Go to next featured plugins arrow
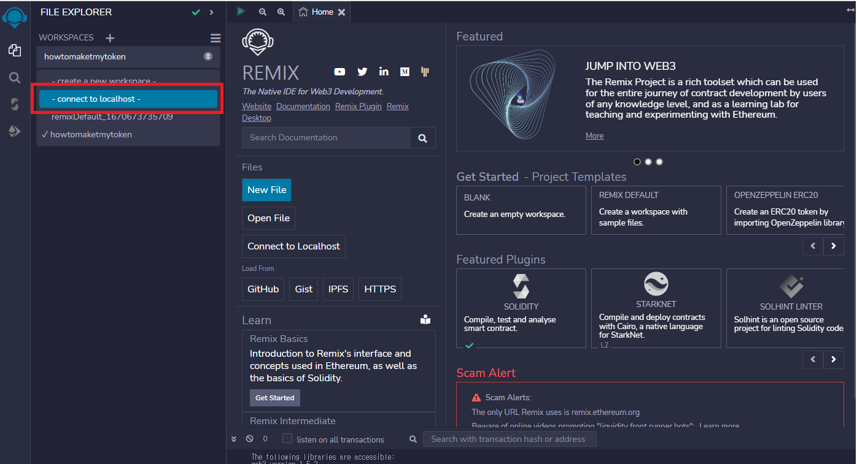 click(833, 359)
